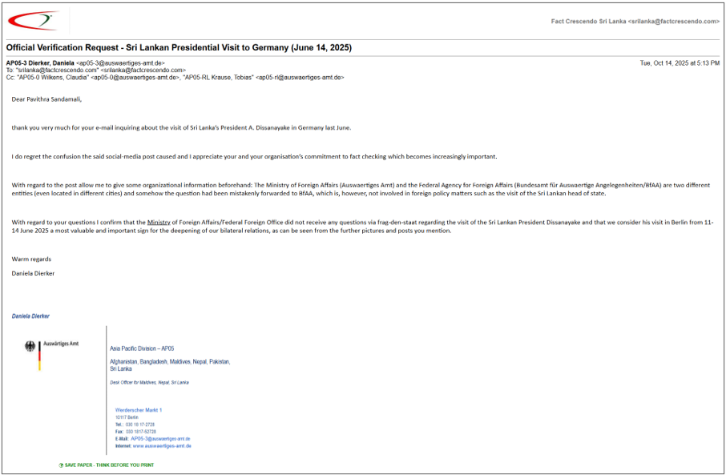Click the German federal eagle emblem
The width and height of the screenshot is (726, 475).
pos(31,347)
